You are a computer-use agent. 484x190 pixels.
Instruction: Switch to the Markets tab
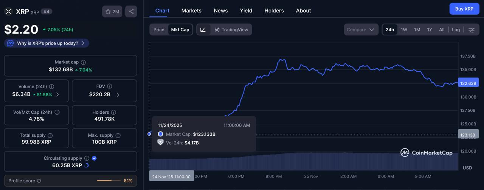pos(191,11)
